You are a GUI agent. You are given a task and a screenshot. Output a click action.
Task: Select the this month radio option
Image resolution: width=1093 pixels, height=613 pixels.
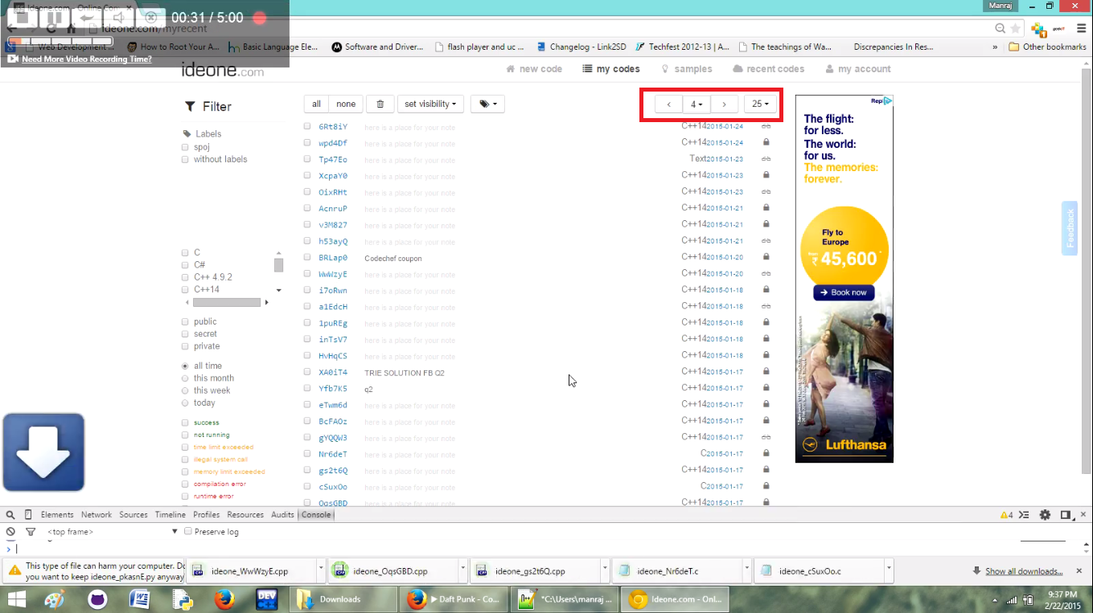click(185, 378)
